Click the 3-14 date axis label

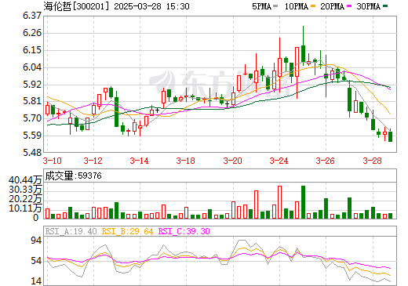pos(139,161)
